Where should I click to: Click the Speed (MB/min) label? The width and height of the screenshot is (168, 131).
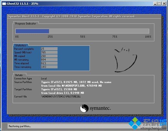click(x=23, y=52)
